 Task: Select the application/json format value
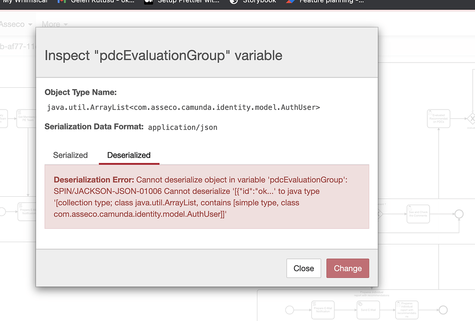183,128
